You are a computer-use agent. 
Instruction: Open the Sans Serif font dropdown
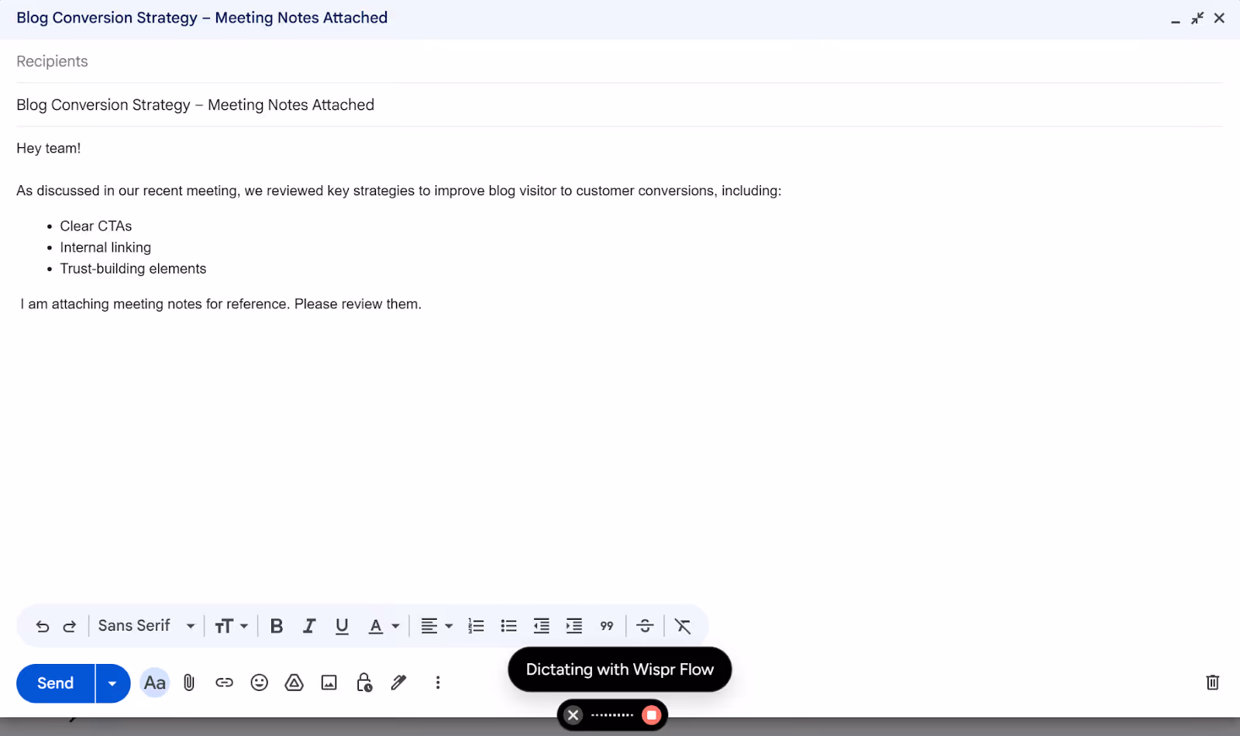click(x=144, y=625)
